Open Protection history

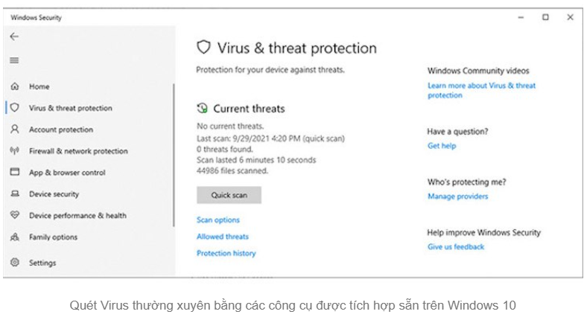pos(226,253)
